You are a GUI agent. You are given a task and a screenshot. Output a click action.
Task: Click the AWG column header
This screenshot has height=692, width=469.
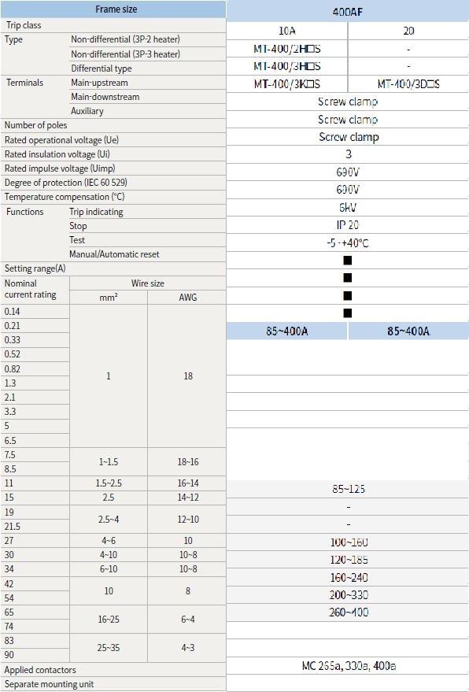[187, 298]
